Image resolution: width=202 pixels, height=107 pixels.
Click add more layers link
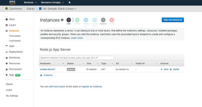click(57, 87)
